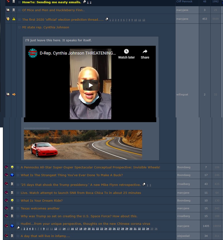Open the YouTube channel avatar icon
The width and height of the screenshot is (223, 240).
33,53
